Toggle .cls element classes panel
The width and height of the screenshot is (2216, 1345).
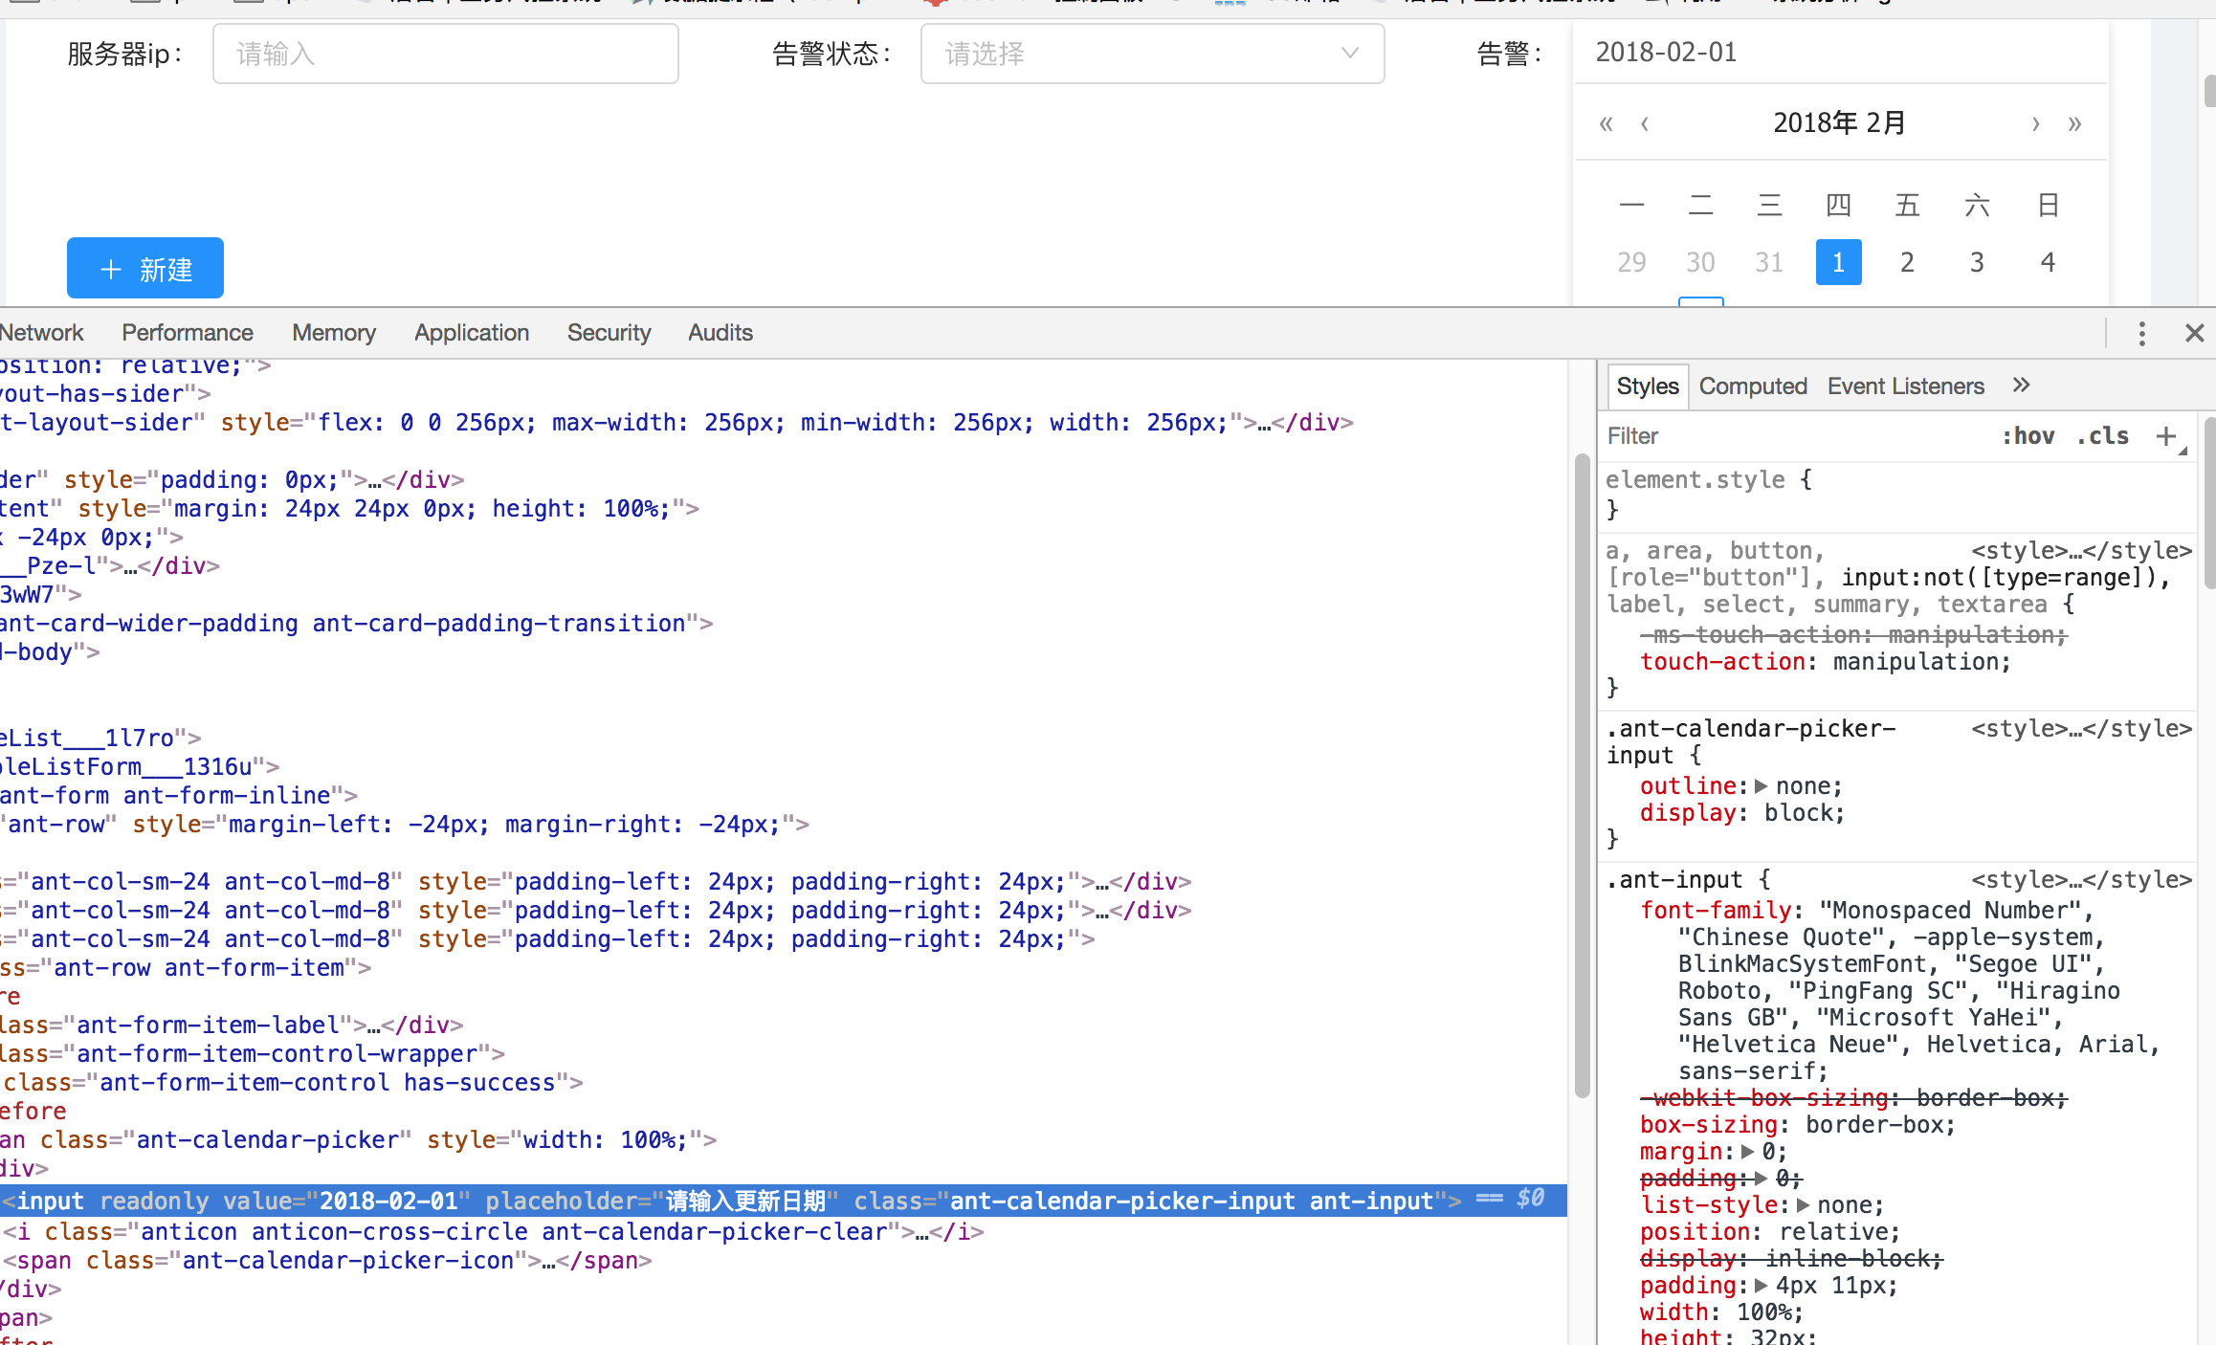coord(2102,436)
